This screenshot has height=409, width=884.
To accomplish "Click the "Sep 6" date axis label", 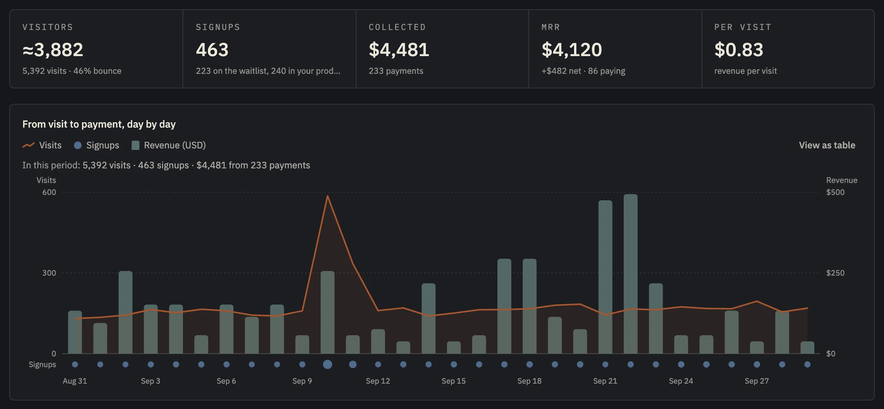I will [x=226, y=381].
